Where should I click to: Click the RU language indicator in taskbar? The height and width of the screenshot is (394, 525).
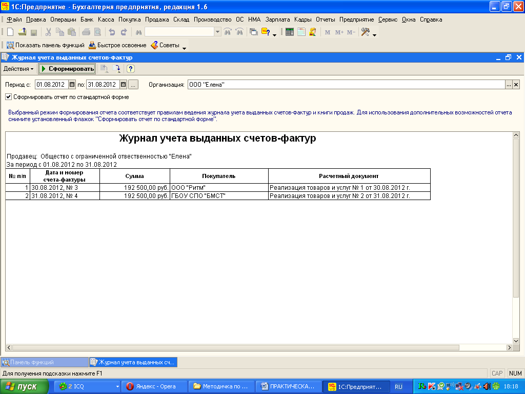398,387
